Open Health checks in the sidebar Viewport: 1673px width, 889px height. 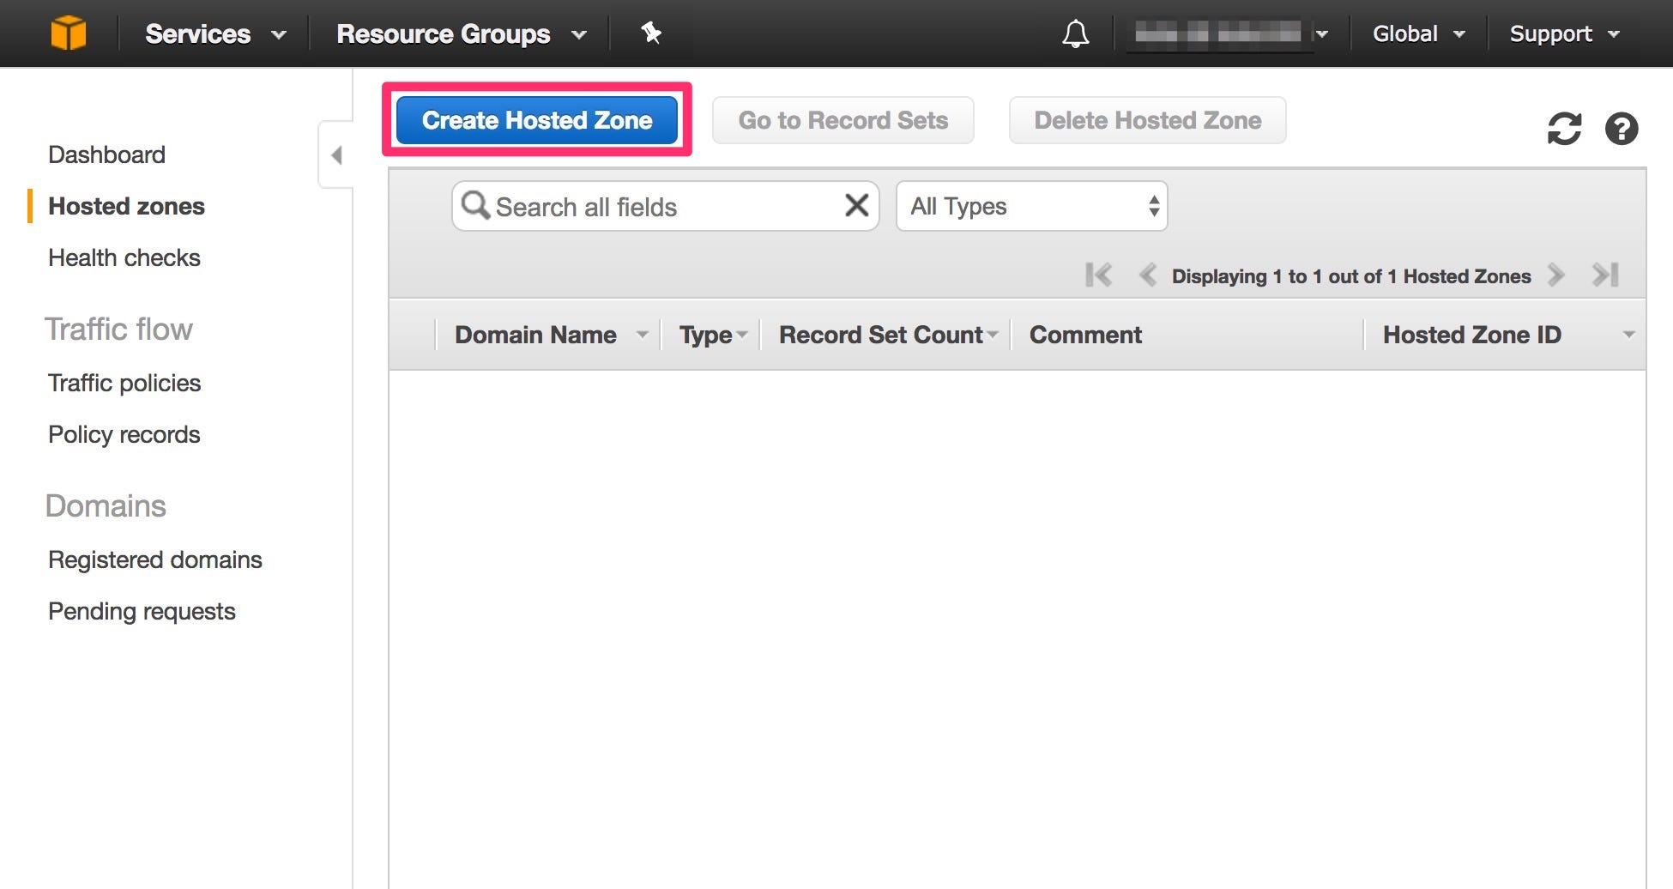click(124, 257)
